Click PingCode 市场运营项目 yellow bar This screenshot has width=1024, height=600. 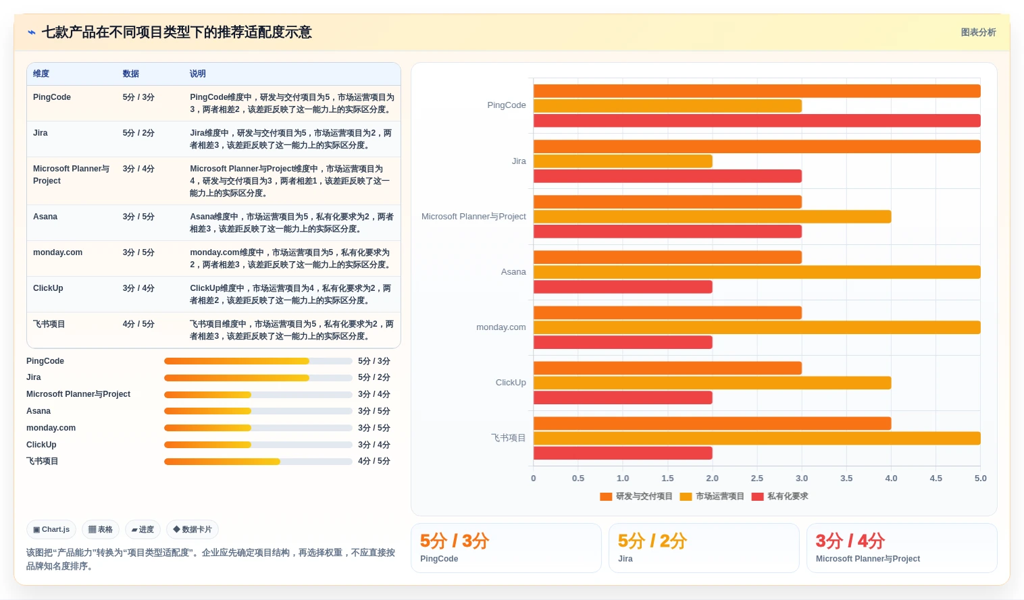tap(667, 106)
